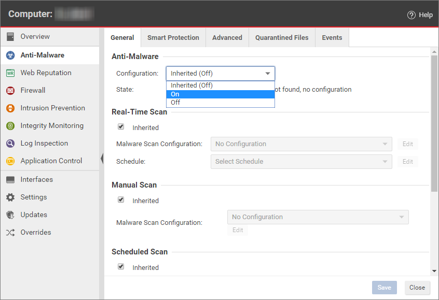This screenshot has height=300, width=439.
Task: Toggle the Inherited checkbox under Manual Scan
Action: point(120,199)
